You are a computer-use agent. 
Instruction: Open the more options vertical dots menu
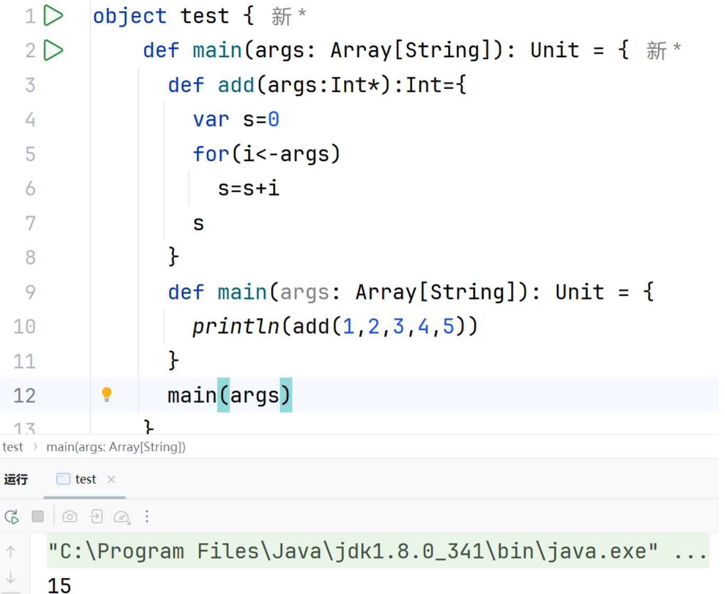147,517
